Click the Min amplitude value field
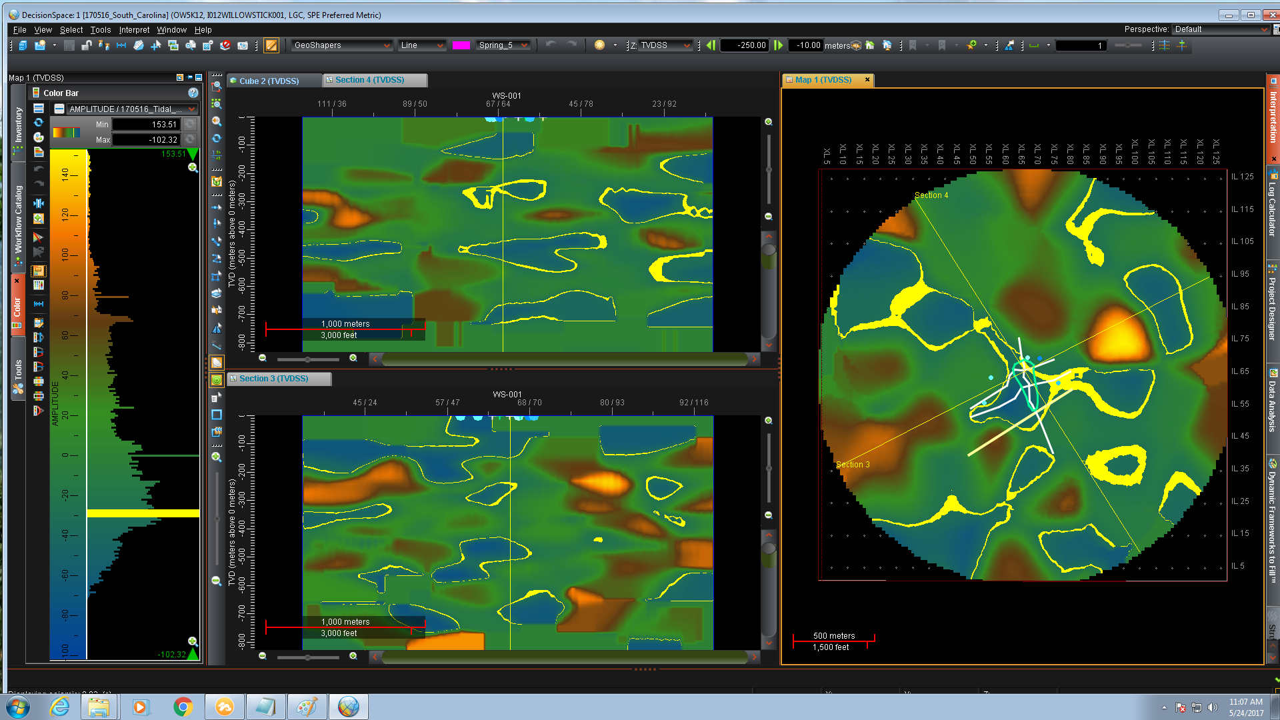1280x720 pixels. 146,125
